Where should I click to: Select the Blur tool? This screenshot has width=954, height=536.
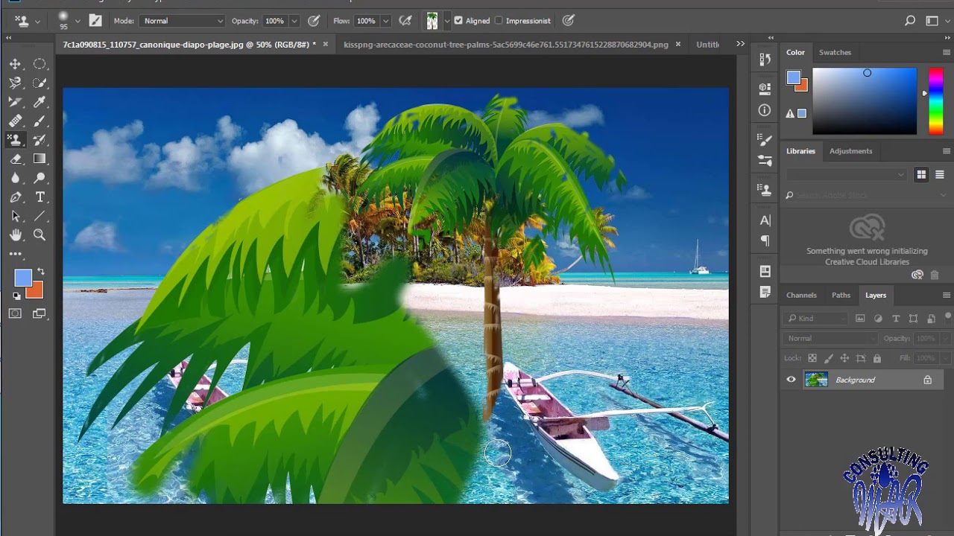tap(15, 178)
